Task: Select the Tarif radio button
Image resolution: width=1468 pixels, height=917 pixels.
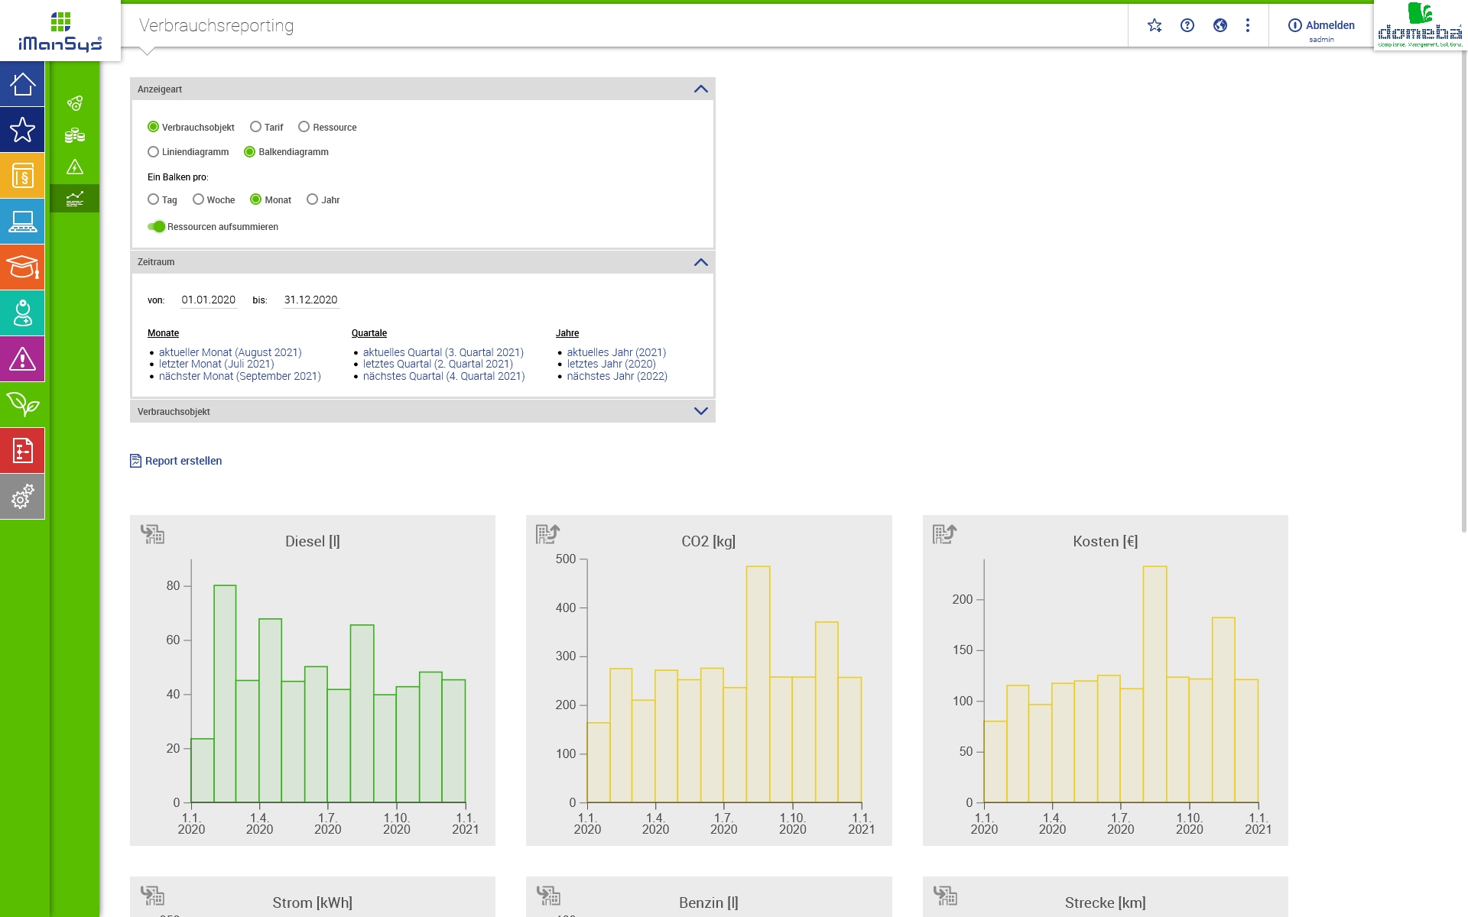Action: click(x=256, y=127)
